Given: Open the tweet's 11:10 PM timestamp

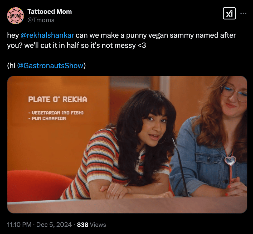Looking at the screenshot, I should click(x=19, y=225).
